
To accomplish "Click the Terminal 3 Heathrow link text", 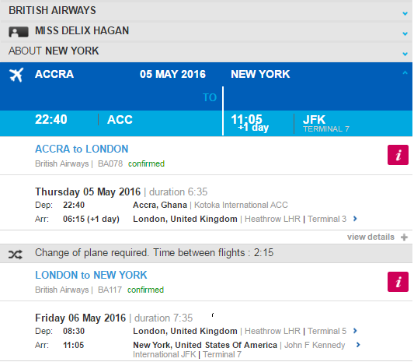I will (327, 219).
